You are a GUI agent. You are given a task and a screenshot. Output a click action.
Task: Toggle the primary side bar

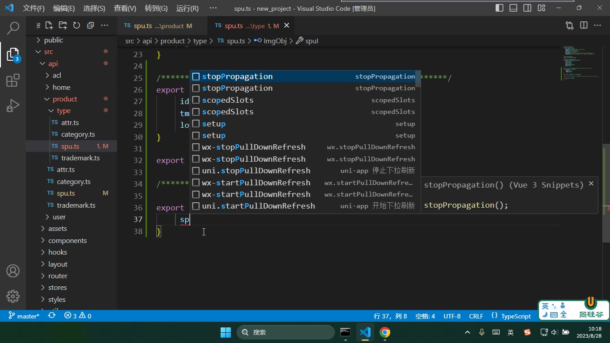coord(500,8)
